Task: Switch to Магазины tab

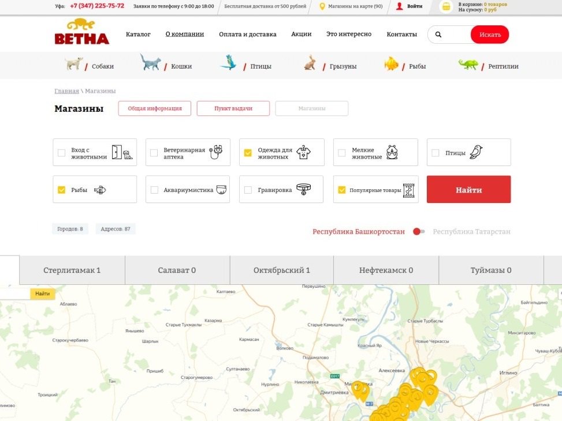Action: (x=312, y=108)
